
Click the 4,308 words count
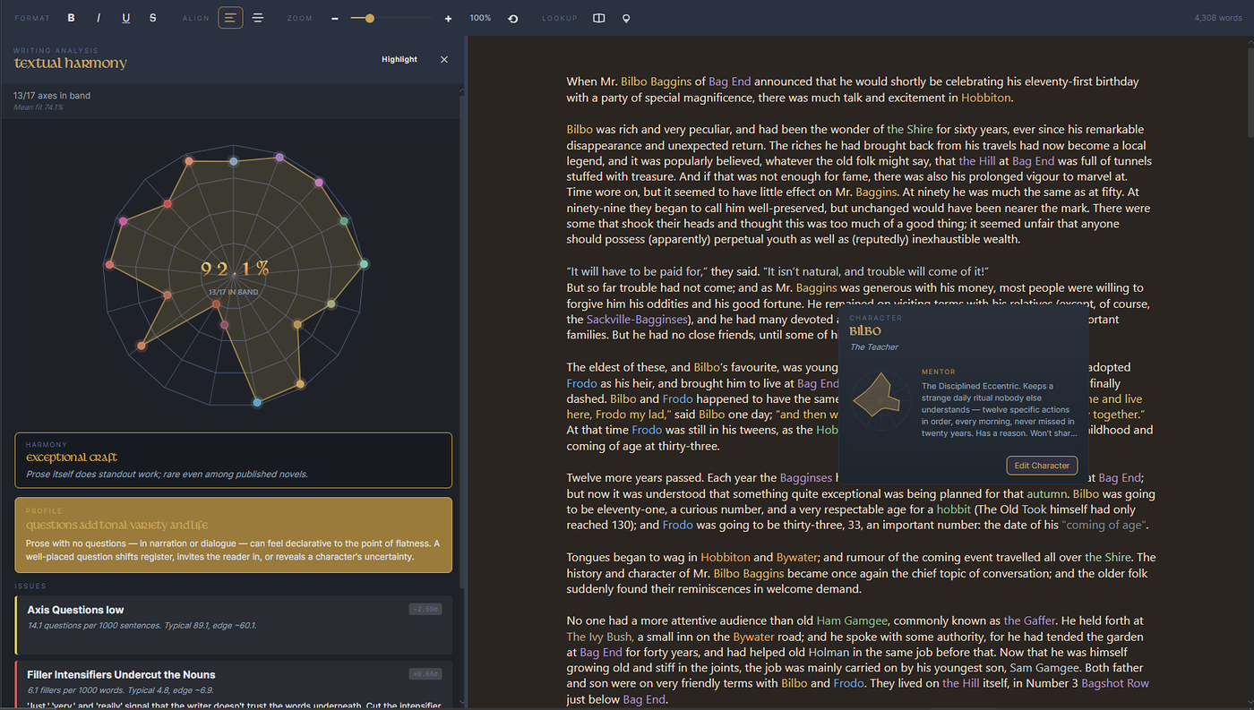pyautogui.click(x=1217, y=18)
